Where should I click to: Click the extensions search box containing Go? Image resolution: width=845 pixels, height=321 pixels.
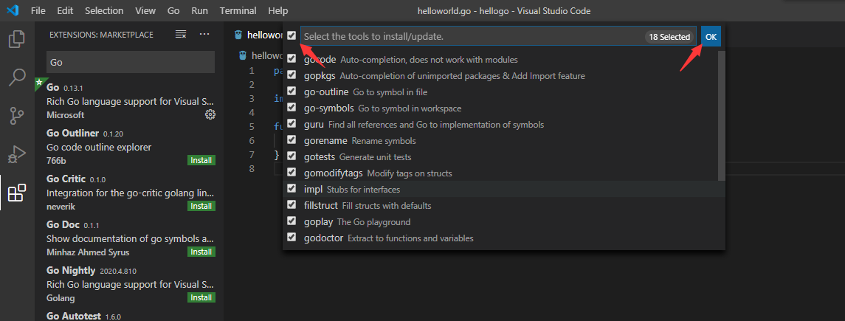click(x=131, y=63)
